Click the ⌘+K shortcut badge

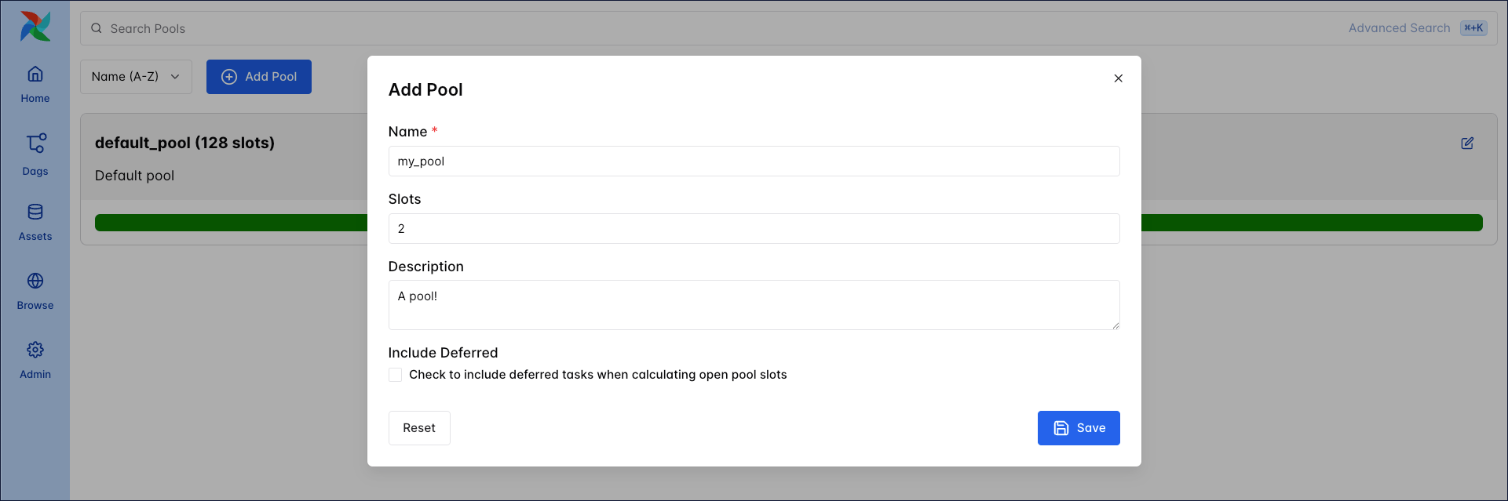[1473, 27]
